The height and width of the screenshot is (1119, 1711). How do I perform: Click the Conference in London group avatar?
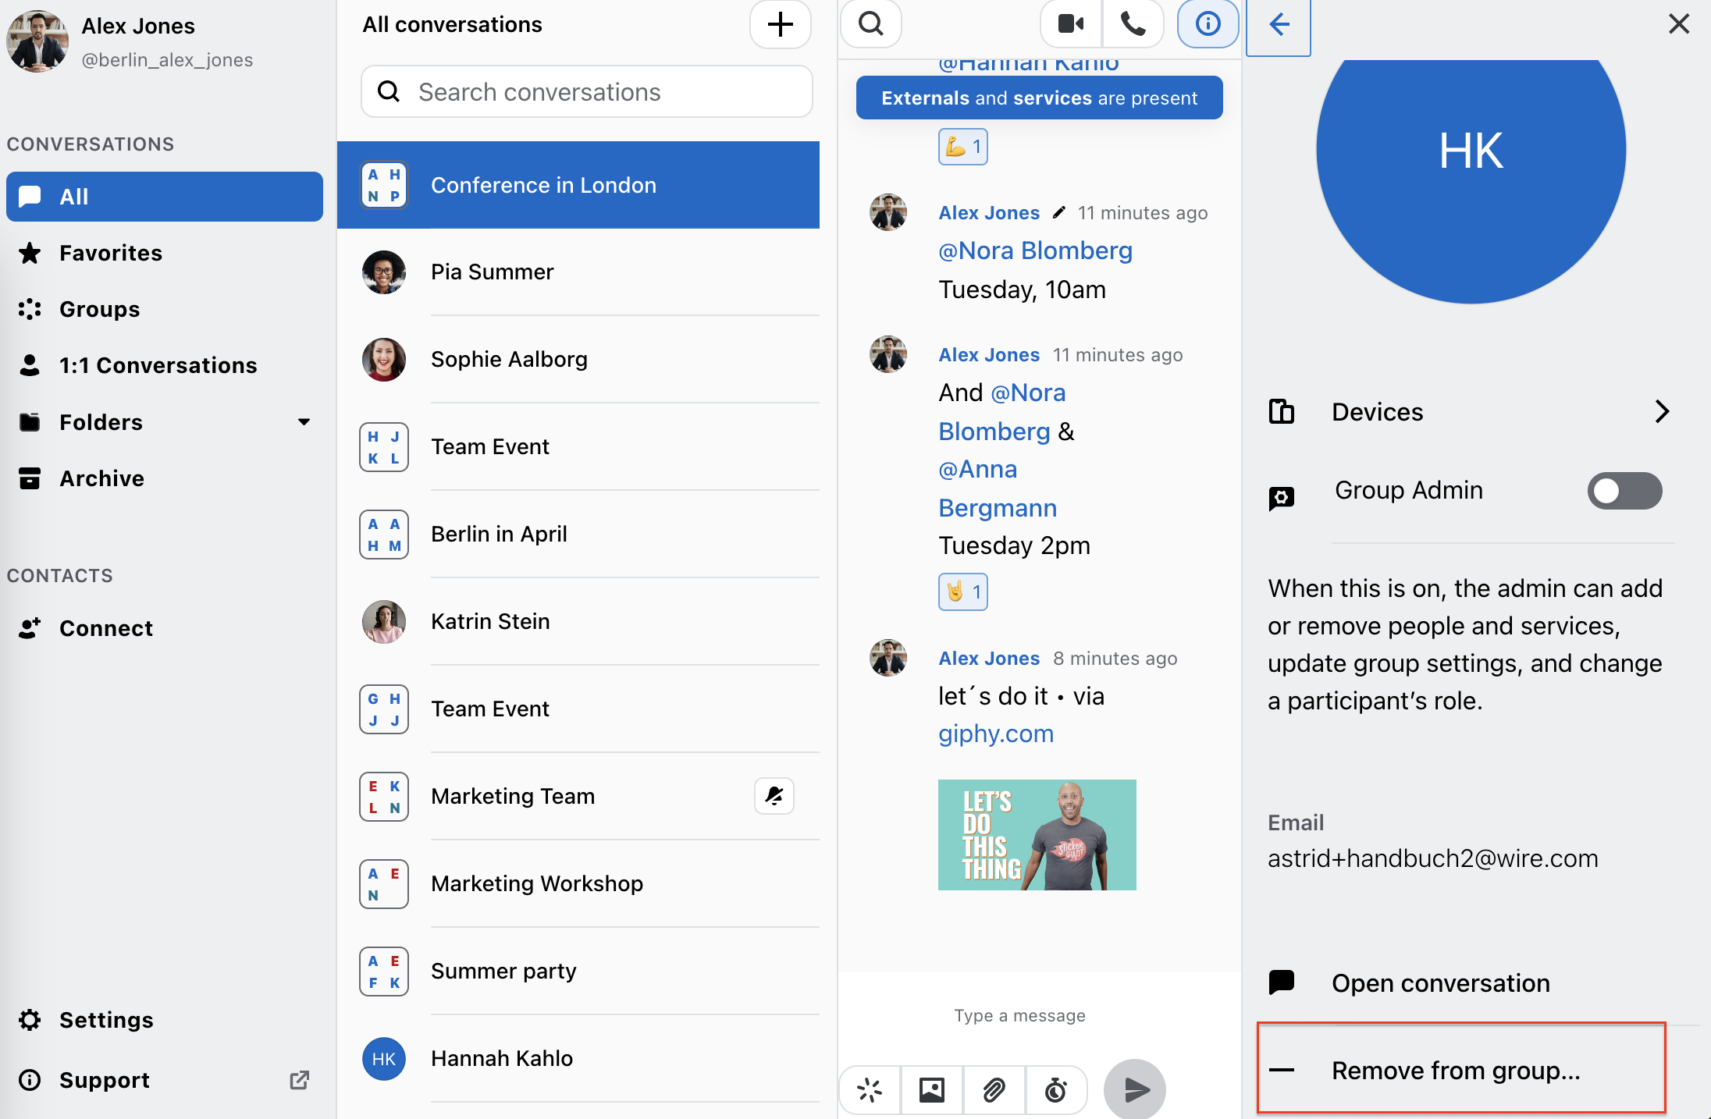pos(384,185)
